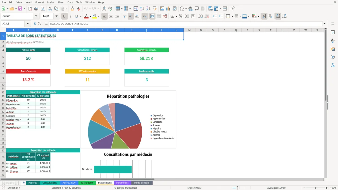Screen dimensions: 338x190
Task: Click the formula input line
Action: tap(185, 24)
